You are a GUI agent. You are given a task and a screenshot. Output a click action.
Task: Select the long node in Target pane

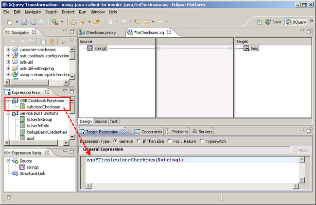(x=254, y=49)
